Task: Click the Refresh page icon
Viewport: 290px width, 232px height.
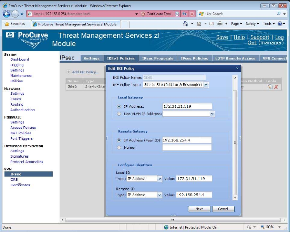Action: click(185, 14)
